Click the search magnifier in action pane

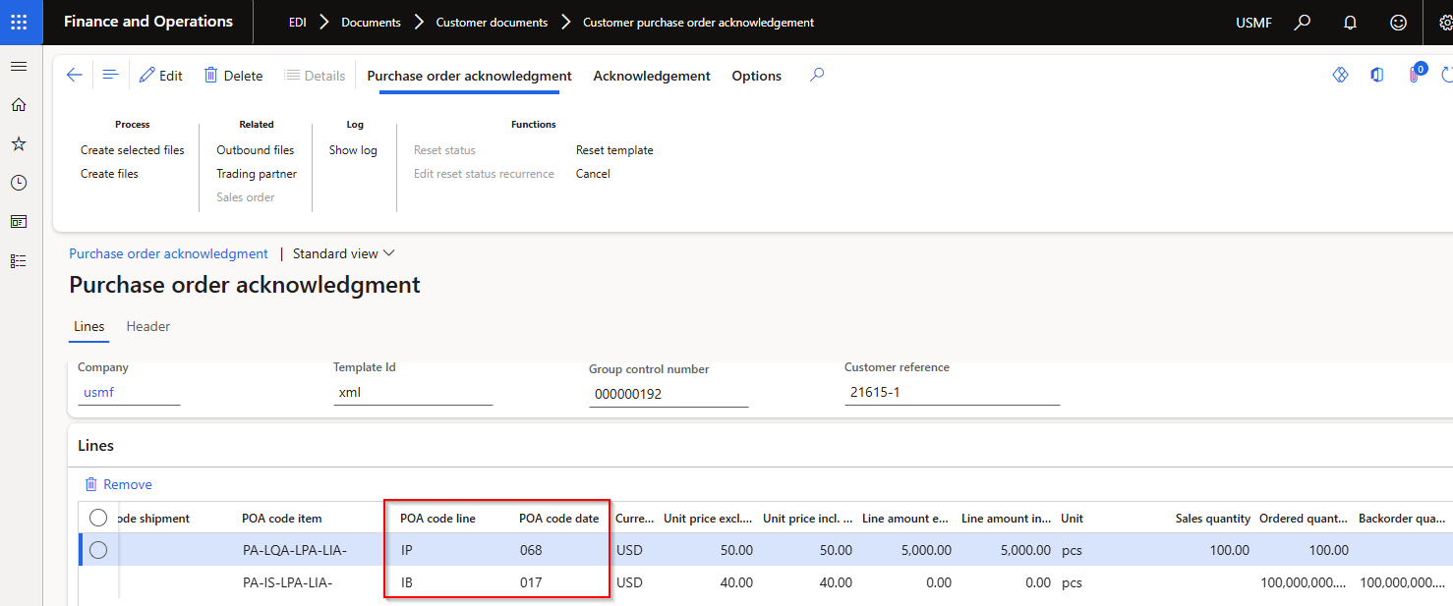pyautogui.click(x=817, y=75)
